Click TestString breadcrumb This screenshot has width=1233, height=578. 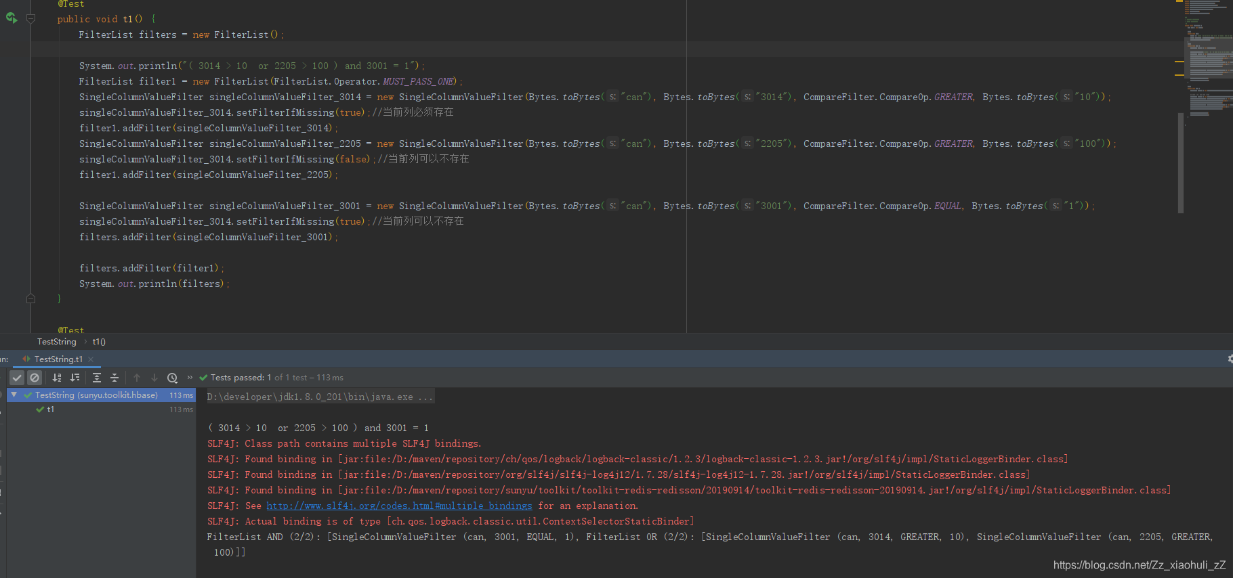coord(57,342)
